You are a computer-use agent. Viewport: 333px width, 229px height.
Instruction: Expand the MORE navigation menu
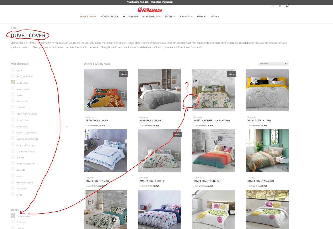pyautogui.click(x=170, y=17)
